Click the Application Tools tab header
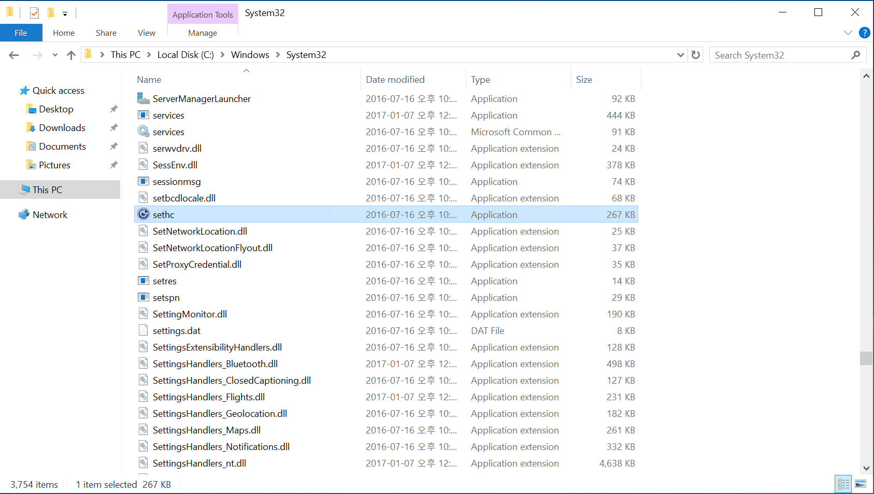 203,14
